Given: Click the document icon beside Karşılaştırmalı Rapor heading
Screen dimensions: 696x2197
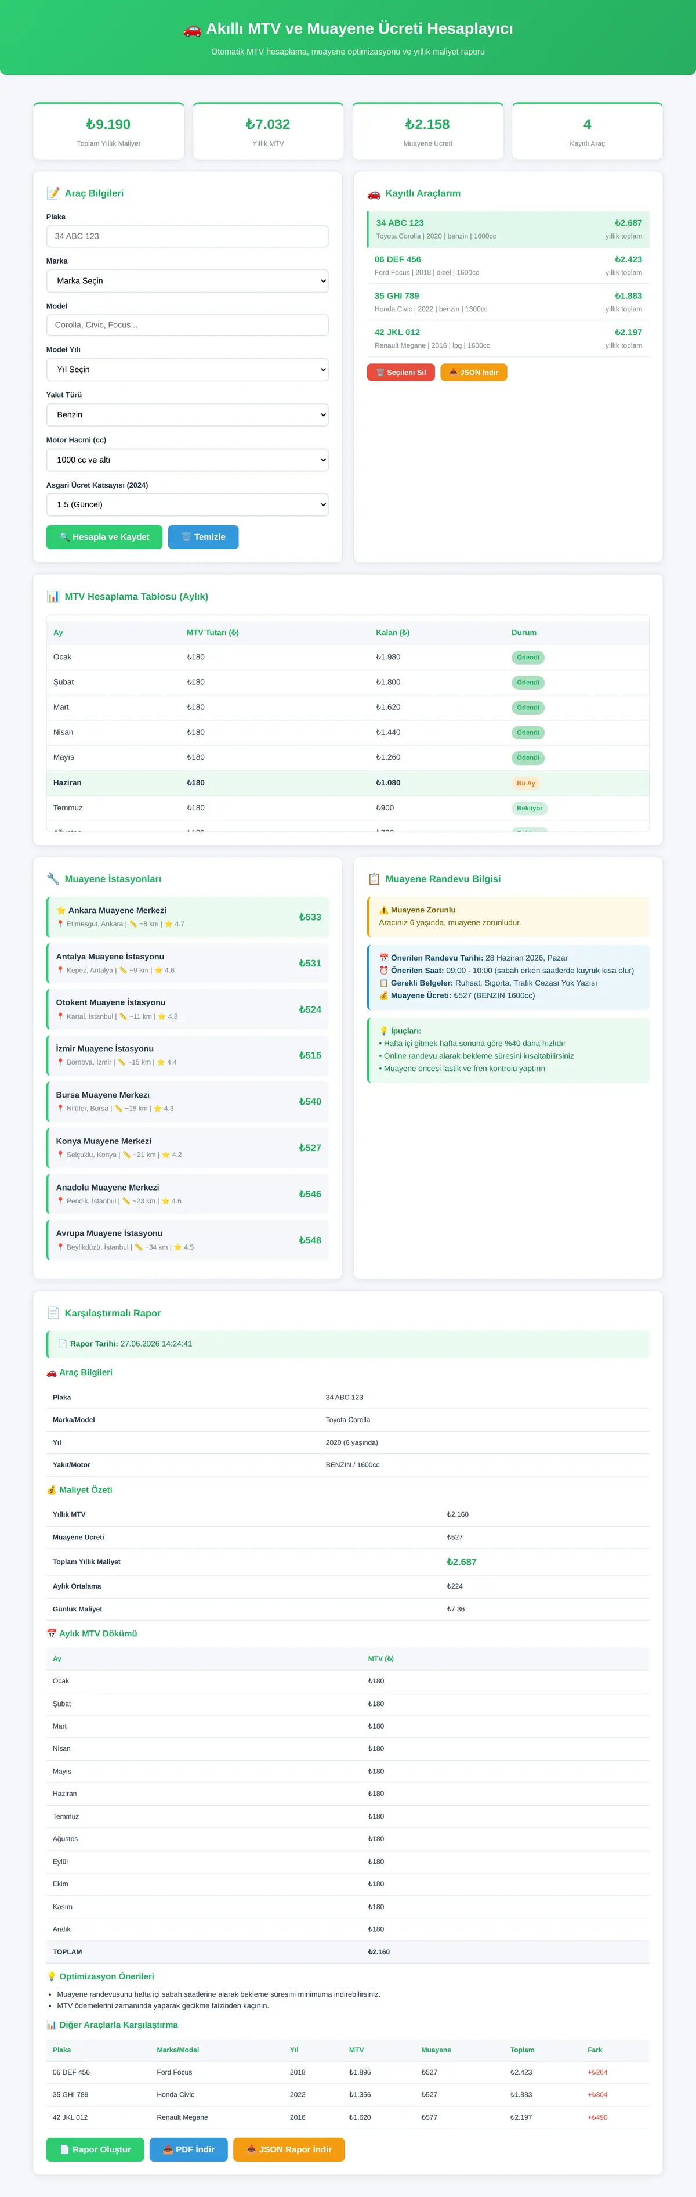Looking at the screenshot, I should 53,1314.
